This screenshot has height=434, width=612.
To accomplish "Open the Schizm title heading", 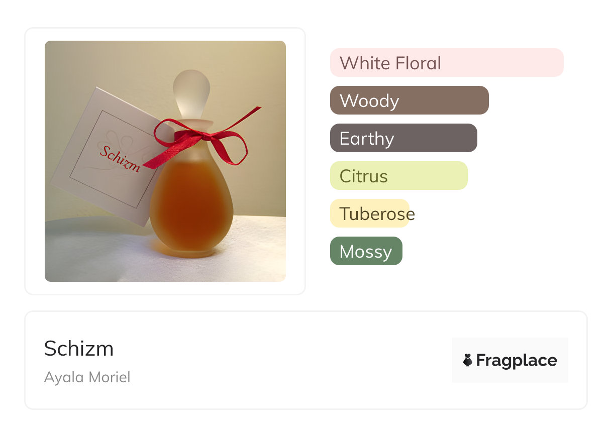I will click(x=79, y=348).
